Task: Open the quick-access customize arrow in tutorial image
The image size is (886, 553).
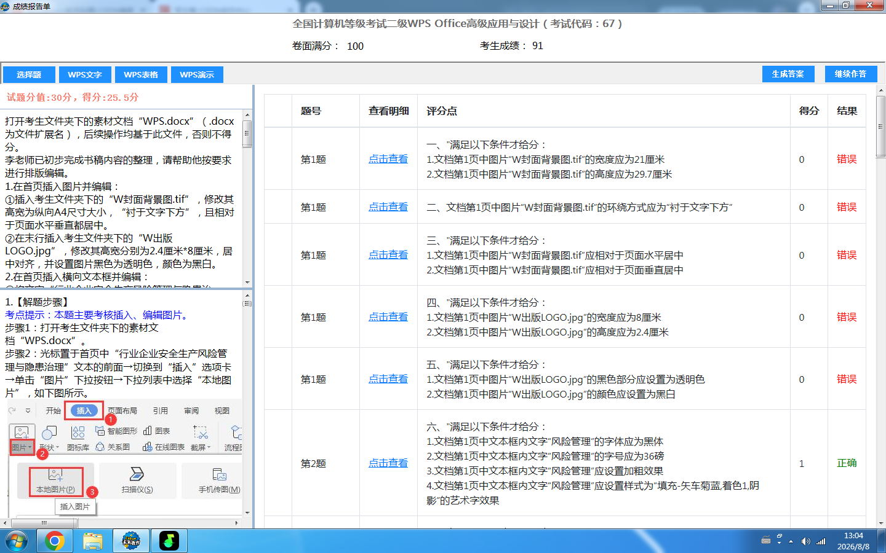Action: click(x=28, y=410)
